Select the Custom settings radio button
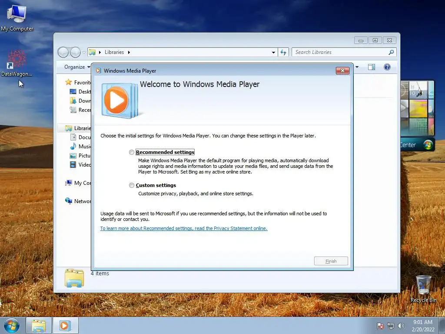The height and width of the screenshot is (334, 445). pyautogui.click(x=131, y=185)
